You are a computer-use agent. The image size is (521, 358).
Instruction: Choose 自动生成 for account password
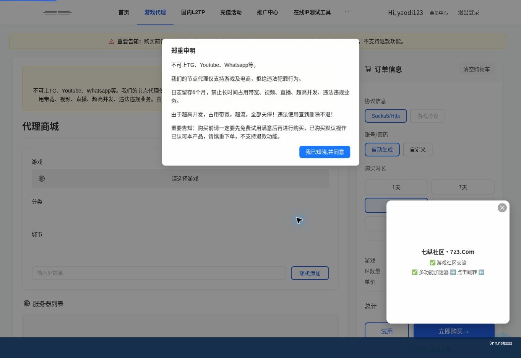(382, 150)
